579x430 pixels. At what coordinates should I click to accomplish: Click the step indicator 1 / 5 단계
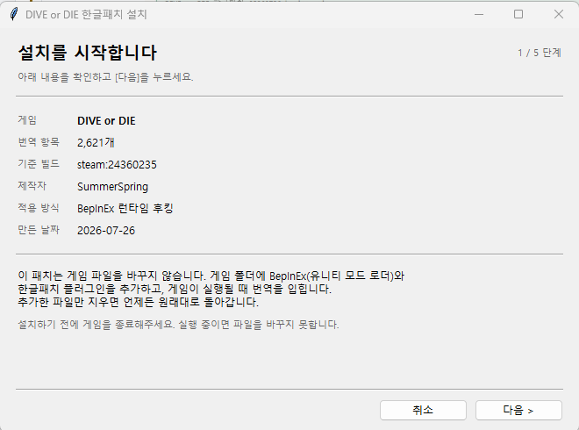(x=540, y=53)
